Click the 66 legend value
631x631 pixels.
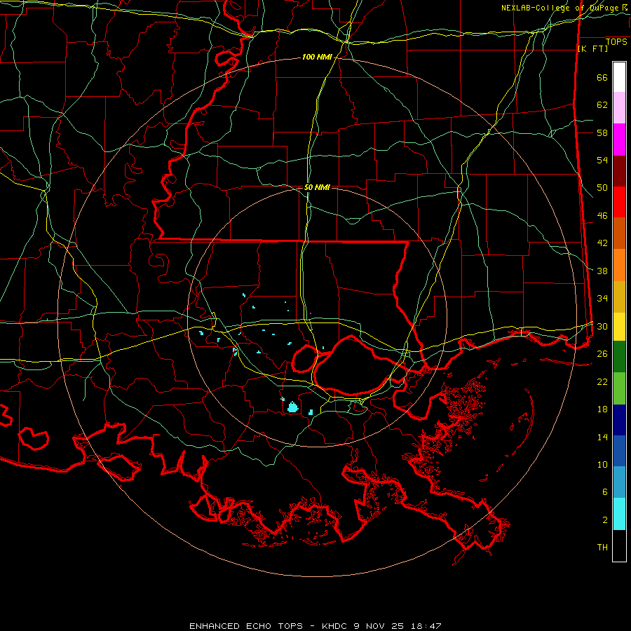coord(602,78)
